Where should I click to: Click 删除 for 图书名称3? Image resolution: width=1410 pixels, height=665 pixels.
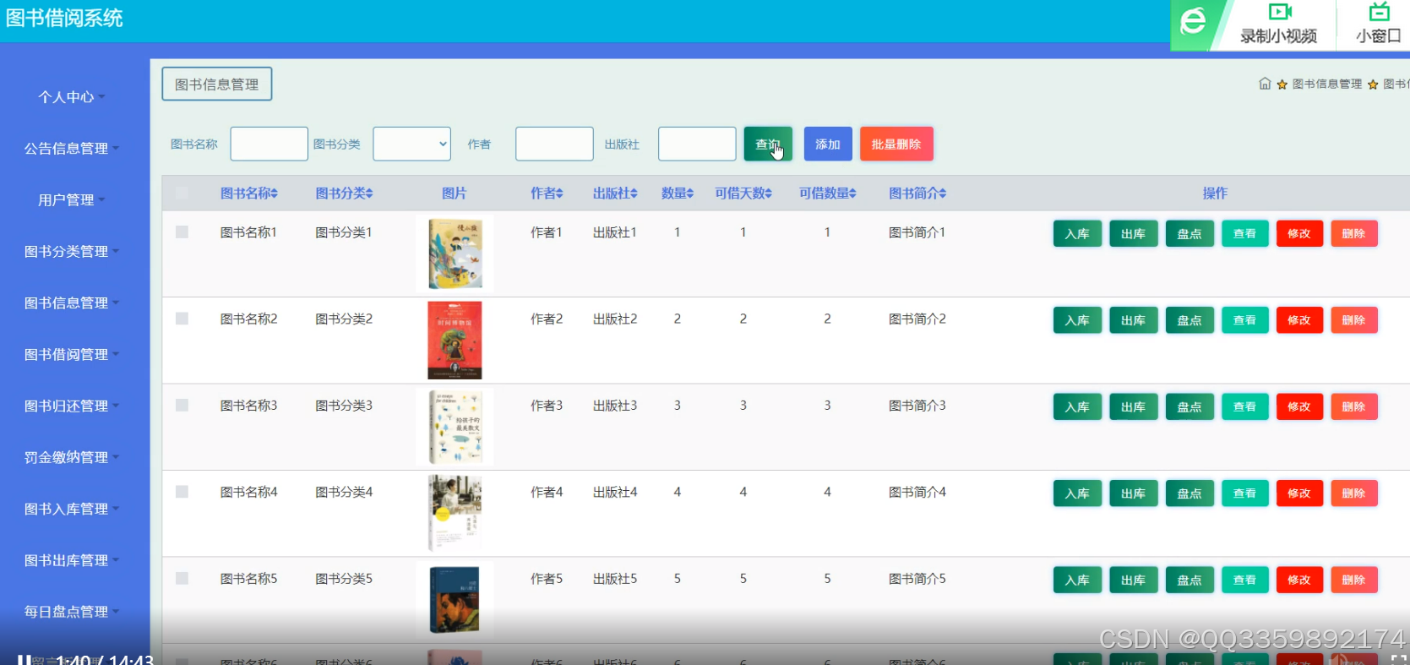(x=1354, y=406)
